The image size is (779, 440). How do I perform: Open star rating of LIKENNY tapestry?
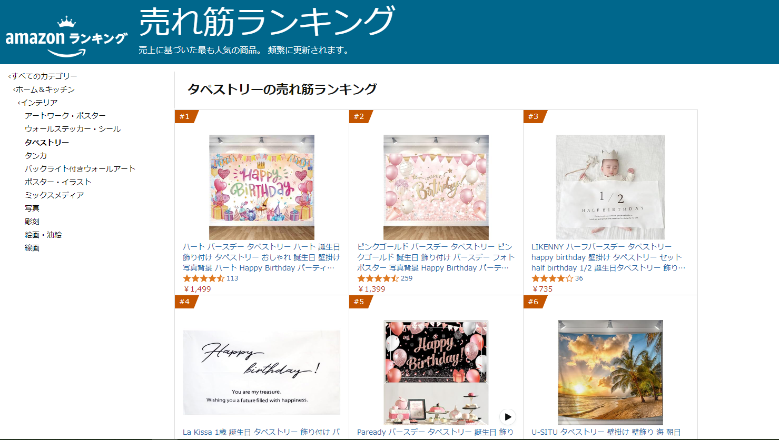pos(552,278)
